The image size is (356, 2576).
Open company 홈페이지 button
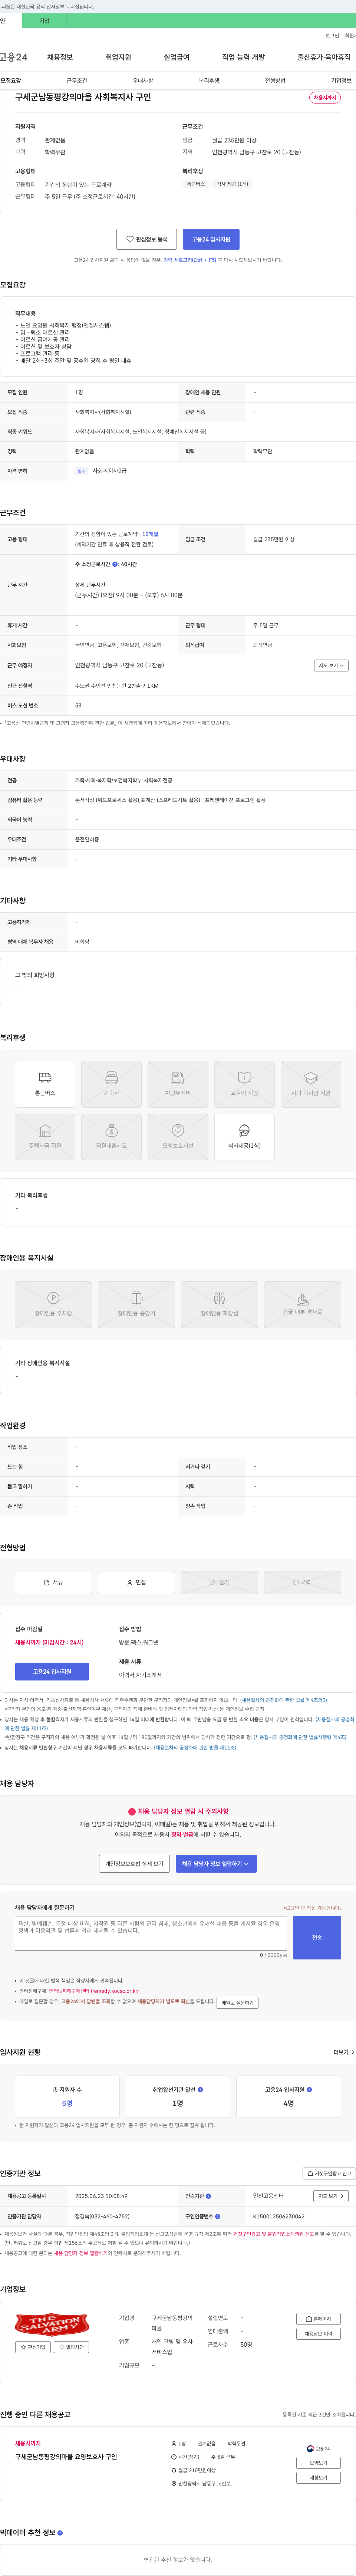point(318,2318)
